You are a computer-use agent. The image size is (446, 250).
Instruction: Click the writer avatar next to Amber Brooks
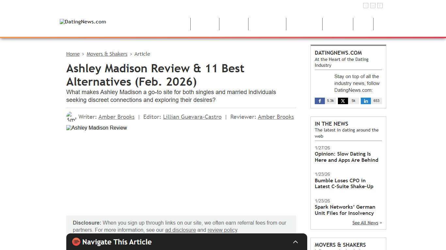[71, 116]
